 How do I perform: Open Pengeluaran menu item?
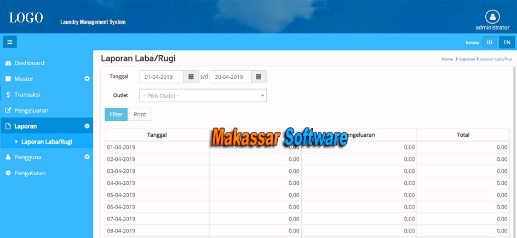[x=31, y=111]
